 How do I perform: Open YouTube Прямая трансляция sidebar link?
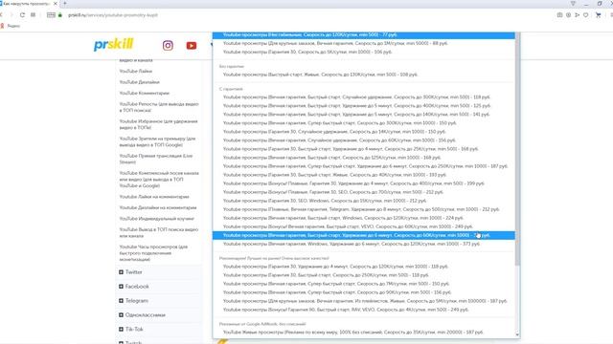155,159
